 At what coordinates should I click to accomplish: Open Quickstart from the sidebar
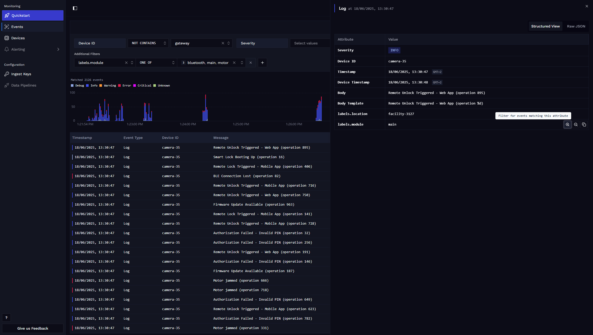(x=33, y=15)
